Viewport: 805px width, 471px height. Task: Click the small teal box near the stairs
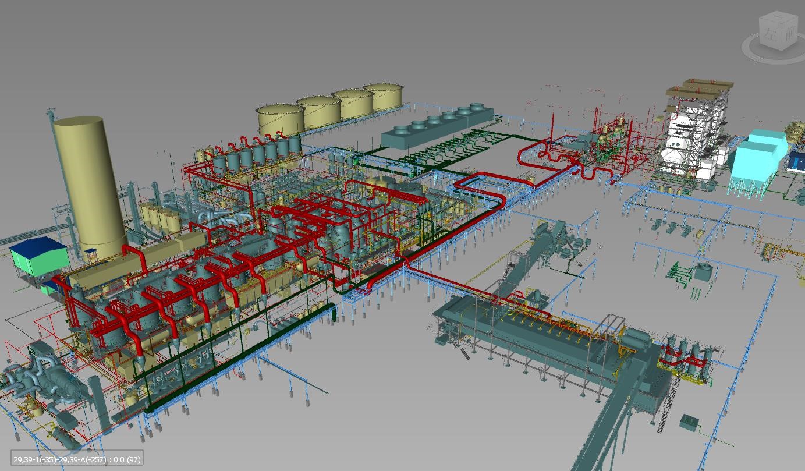[x=690, y=422]
